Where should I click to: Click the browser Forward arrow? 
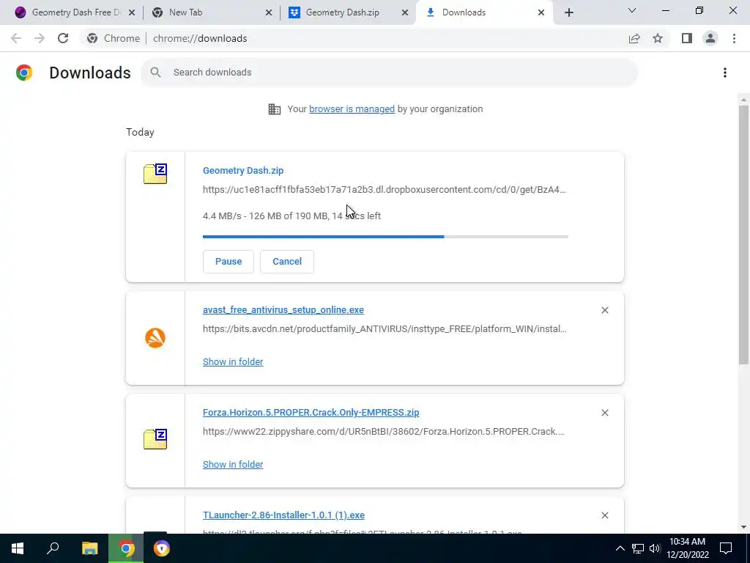click(40, 38)
